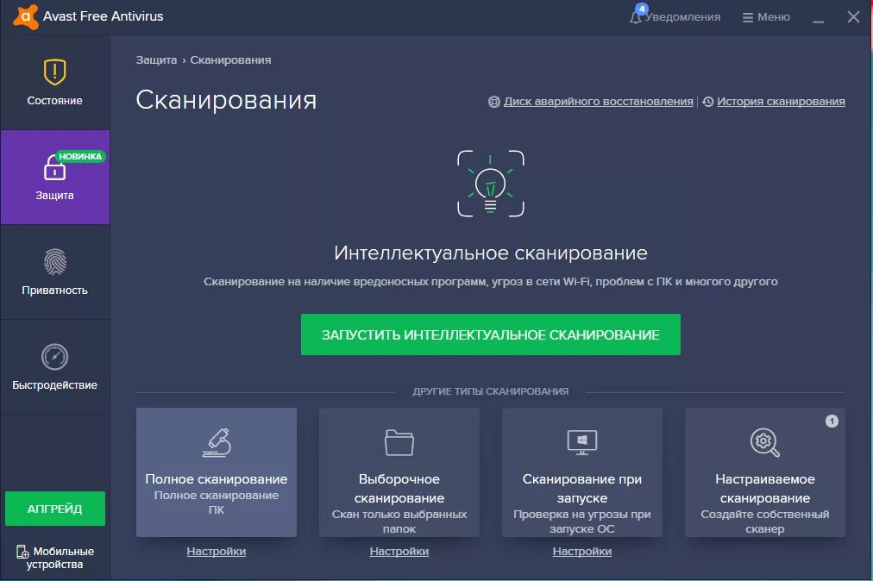Click the badge 1 on custom scan tile
Screen dimensions: 873x581
(832, 422)
